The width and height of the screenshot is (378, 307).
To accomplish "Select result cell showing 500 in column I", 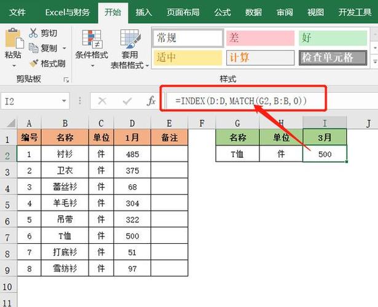I will coord(325,153).
